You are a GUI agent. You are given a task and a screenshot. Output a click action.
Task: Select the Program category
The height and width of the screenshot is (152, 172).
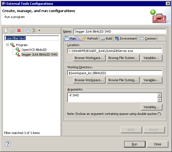pos(22,45)
